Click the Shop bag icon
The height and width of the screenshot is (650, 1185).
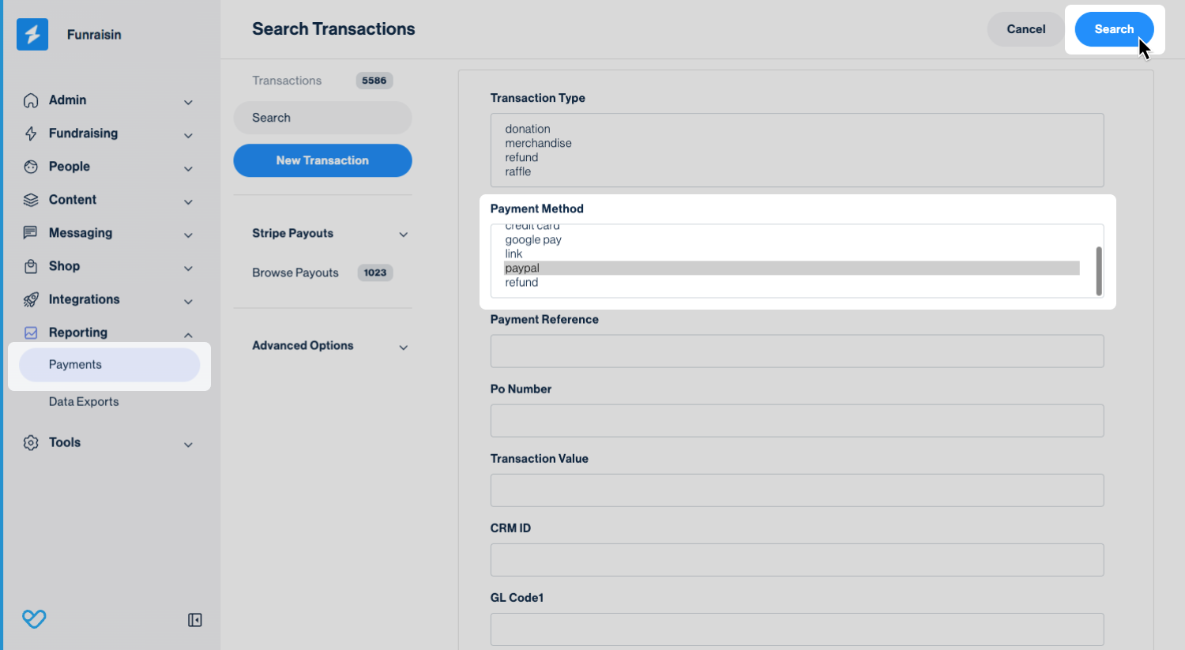(31, 266)
